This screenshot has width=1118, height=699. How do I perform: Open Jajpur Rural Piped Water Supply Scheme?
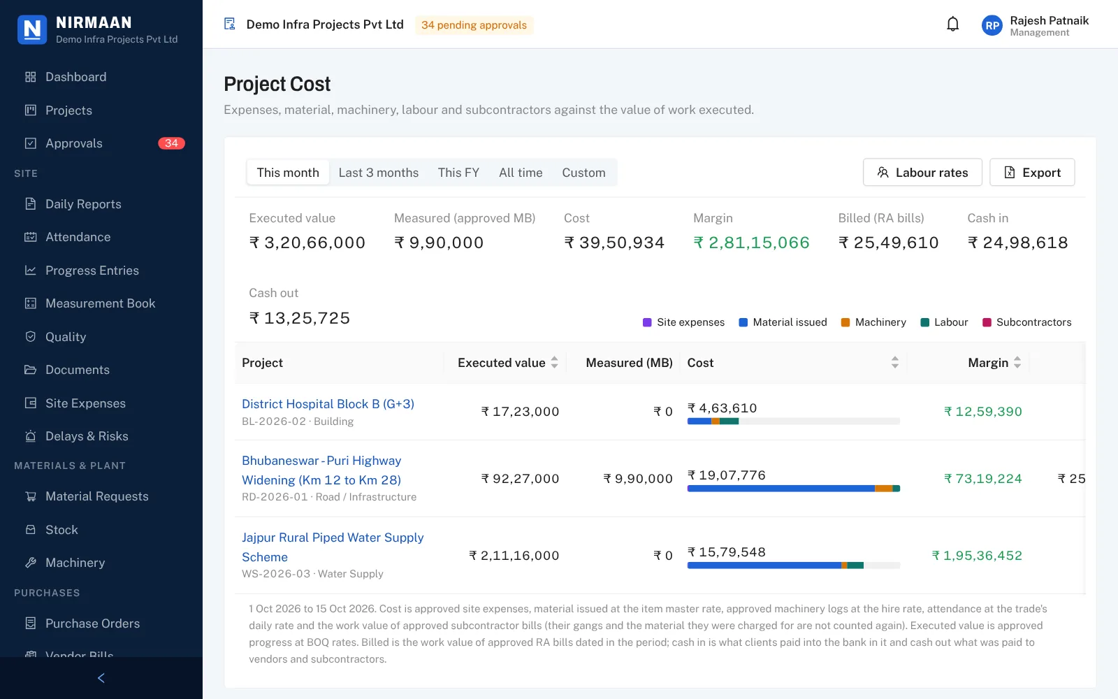(x=333, y=547)
